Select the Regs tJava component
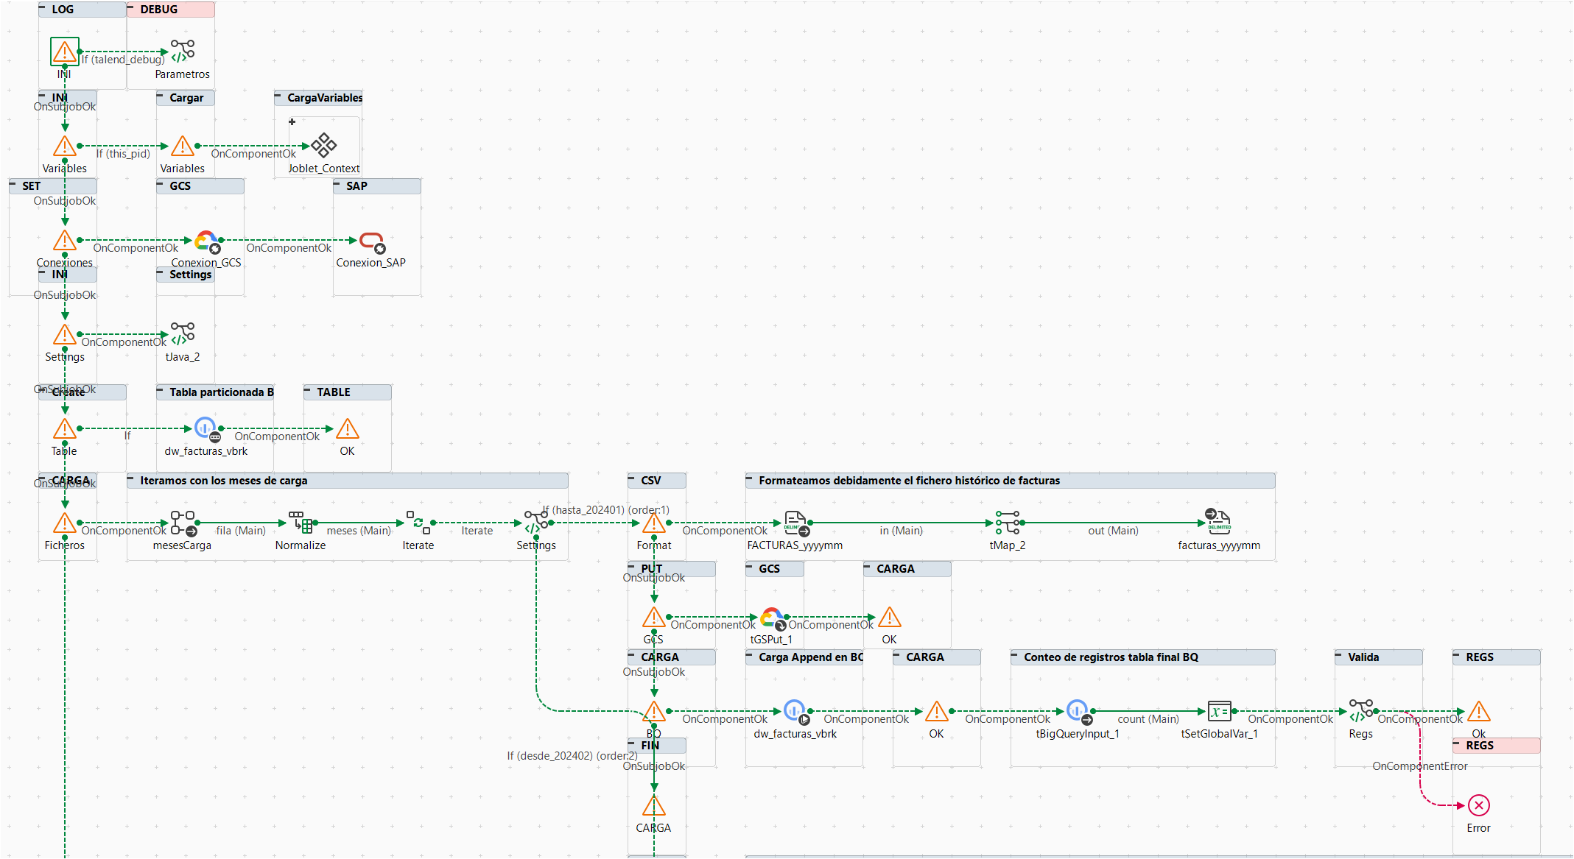This screenshot has width=1574, height=859. pyautogui.click(x=1361, y=711)
